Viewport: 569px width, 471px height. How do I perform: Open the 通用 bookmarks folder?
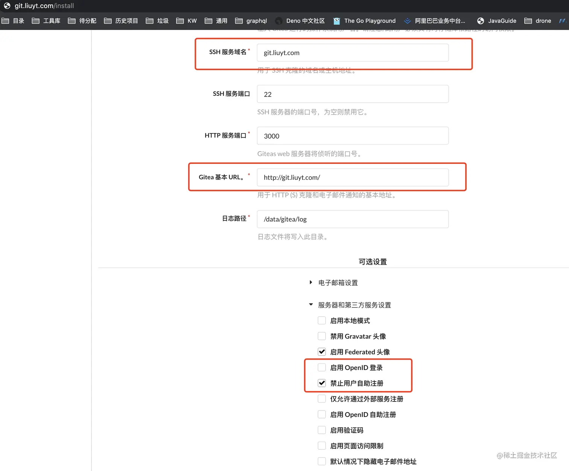pyautogui.click(x=216, y=21)
